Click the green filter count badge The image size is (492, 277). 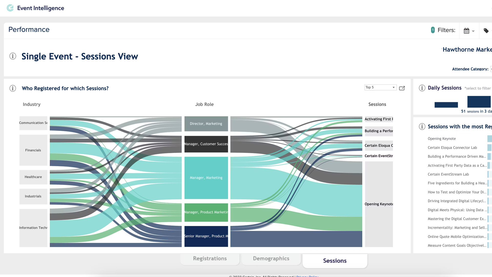click(433, 30)
